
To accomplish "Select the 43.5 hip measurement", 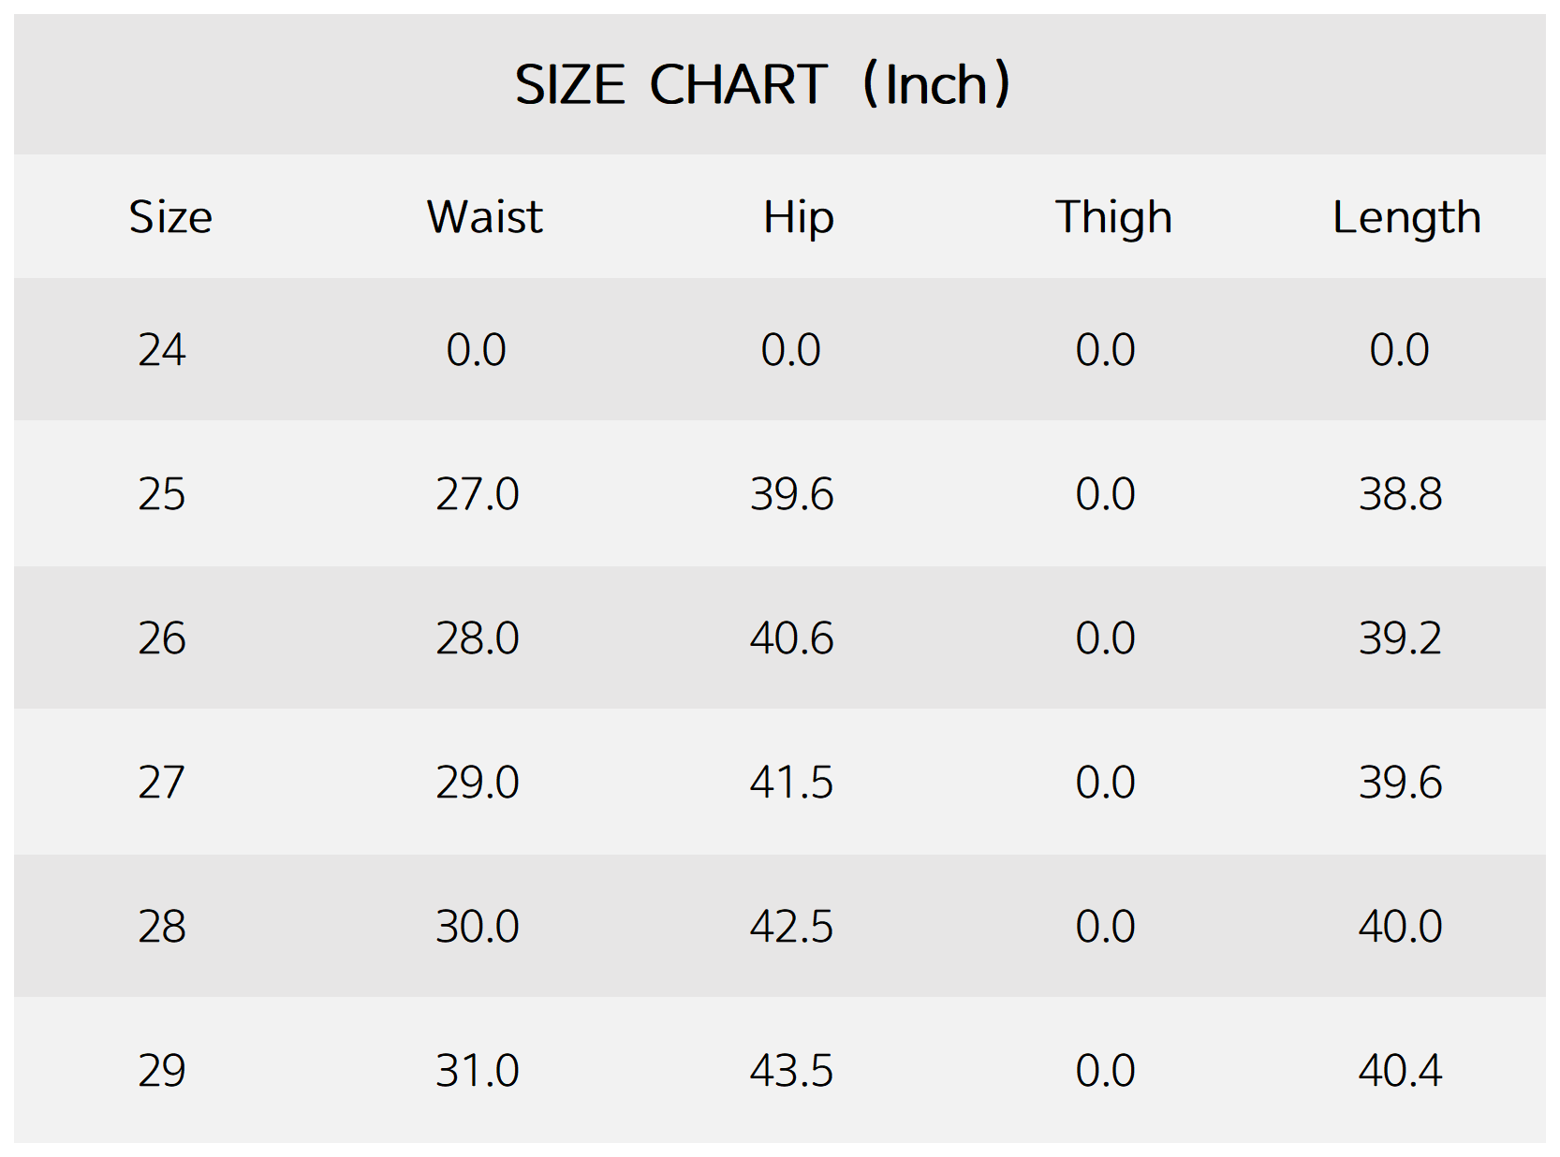I will coord(791,1071).
